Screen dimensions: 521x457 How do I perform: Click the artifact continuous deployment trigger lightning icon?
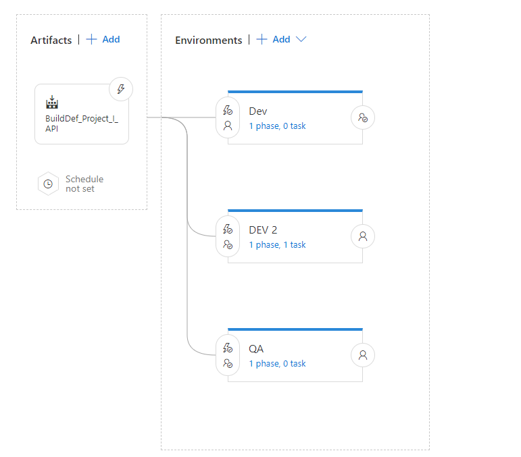(121, 89)
